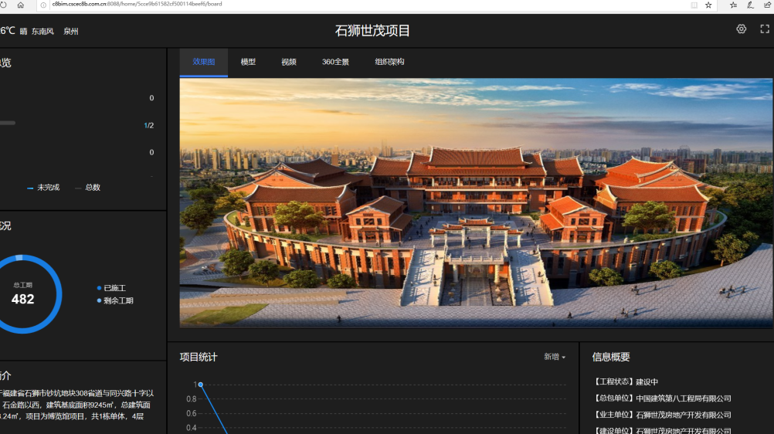Click the 【总包单位】中国建筑第八工程局有限公司 entry

[661, 398]
